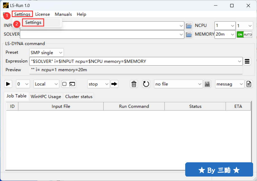Viewport: 257px width, 181px height.
Task: Minimize the LS-Run window
Action: coord(216,5)
